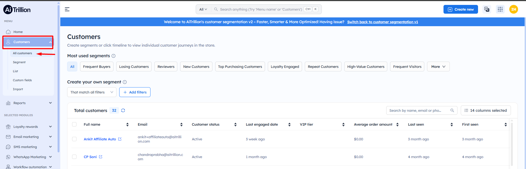Click the SMS marketing chat icon
This screenshot has width=526, height=169.
[8, 147]
